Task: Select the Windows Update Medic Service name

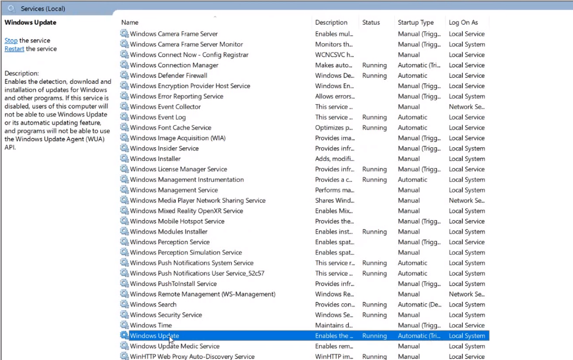Action: pos(175,346)
